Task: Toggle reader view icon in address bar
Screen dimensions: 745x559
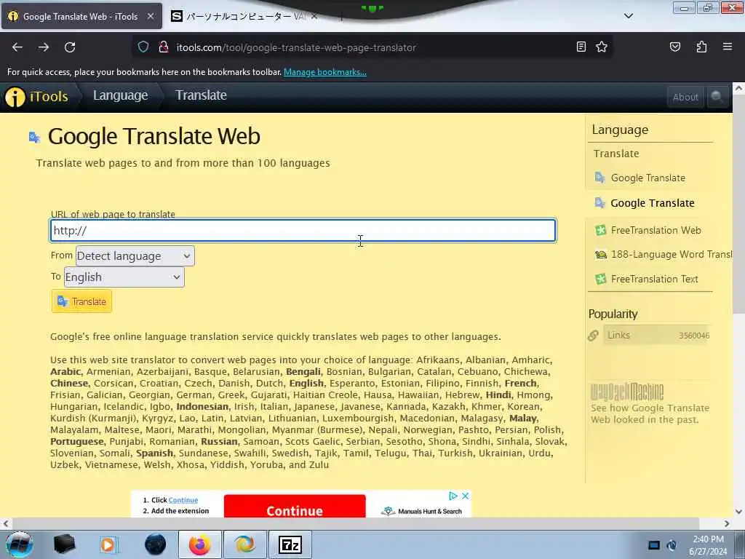Action: click(581, 47)
